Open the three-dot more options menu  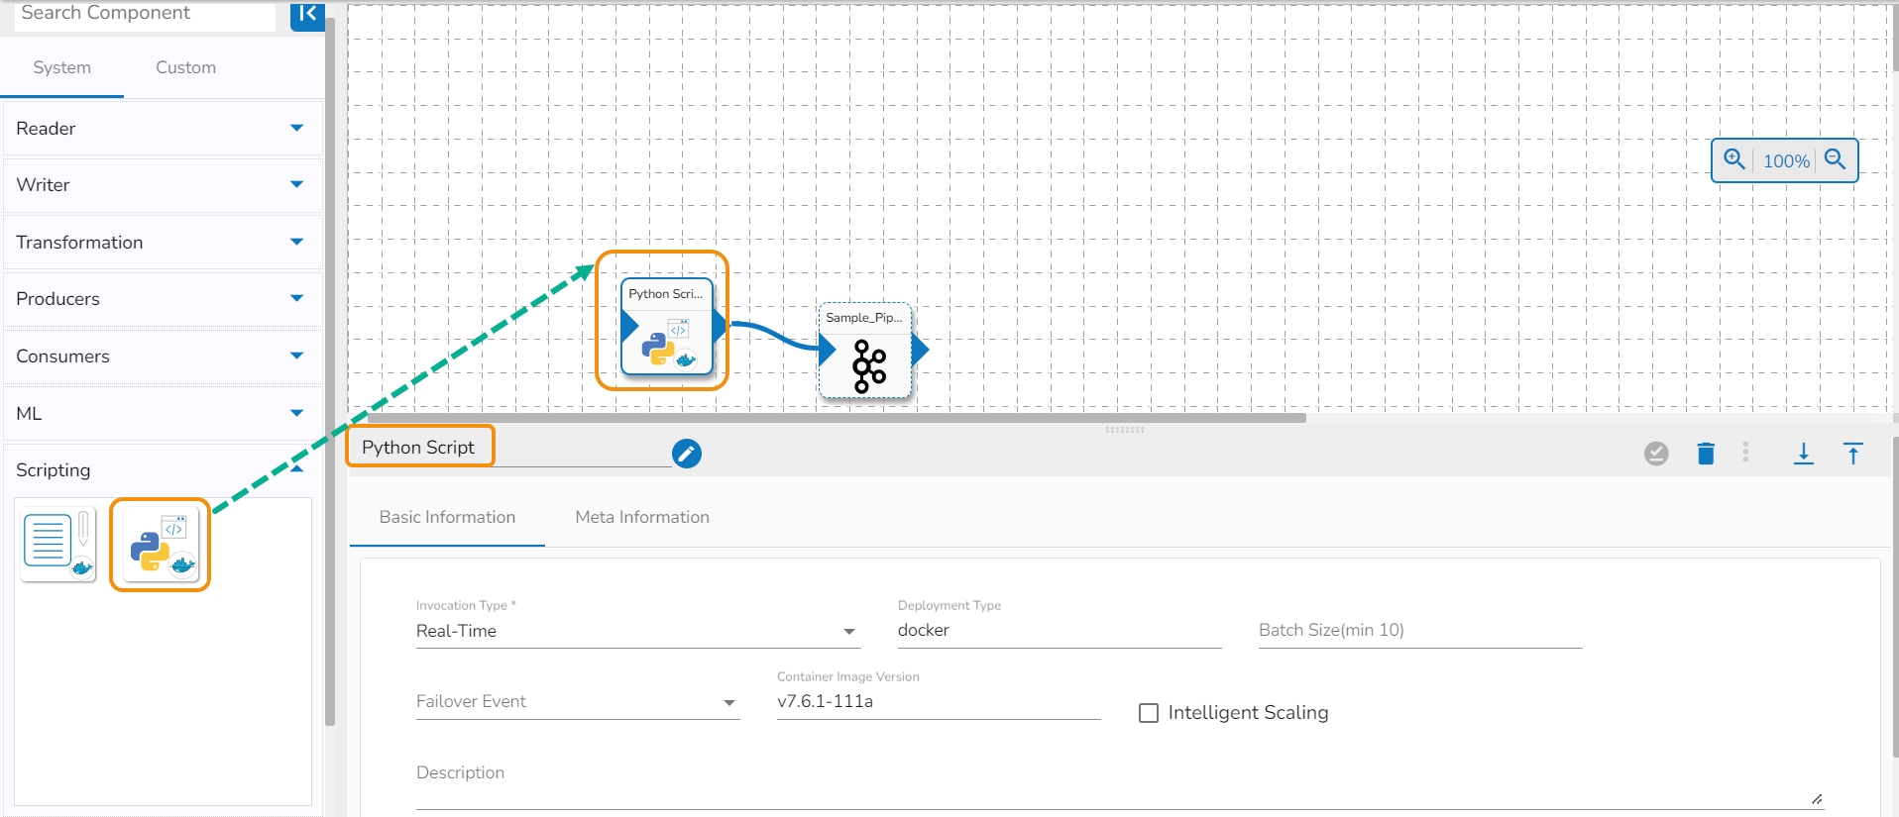1745,453
